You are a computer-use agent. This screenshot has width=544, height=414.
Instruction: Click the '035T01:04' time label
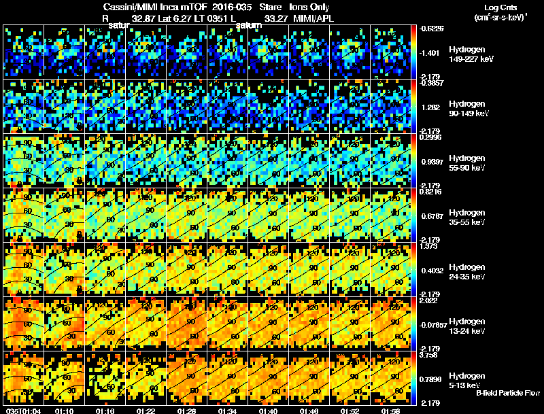coord(23,411)
